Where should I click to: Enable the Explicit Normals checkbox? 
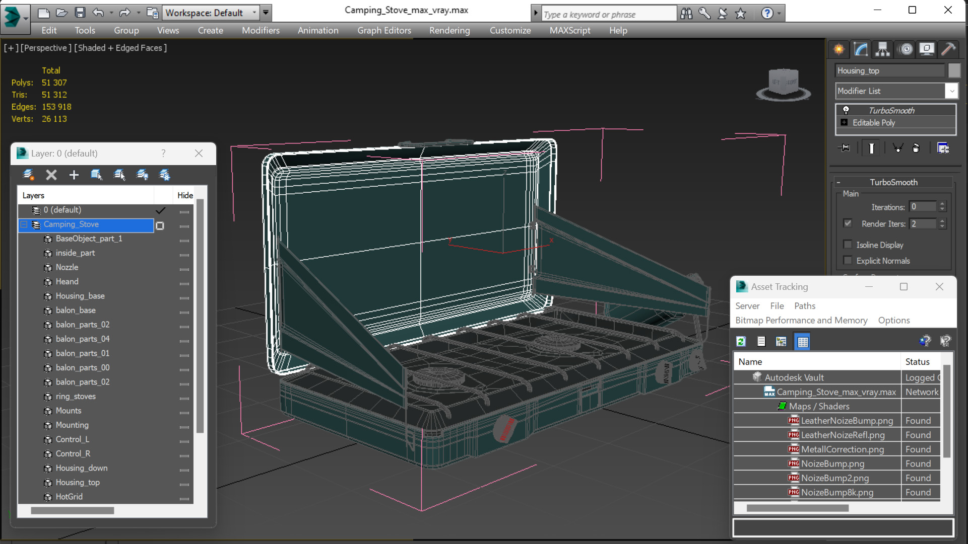[x=848, y=261]
